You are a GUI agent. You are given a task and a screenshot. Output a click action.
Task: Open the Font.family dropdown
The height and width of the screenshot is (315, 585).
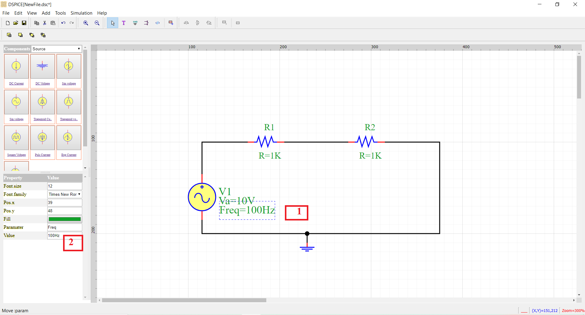(65, 194)
